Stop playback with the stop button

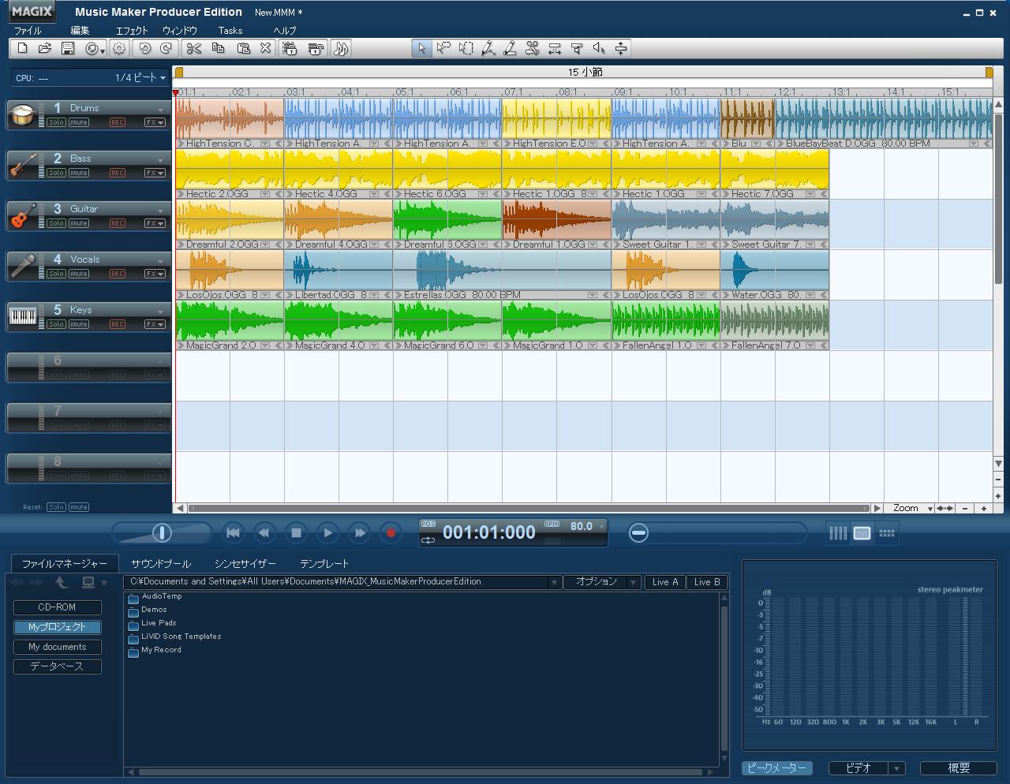click(x=296, y=533)
